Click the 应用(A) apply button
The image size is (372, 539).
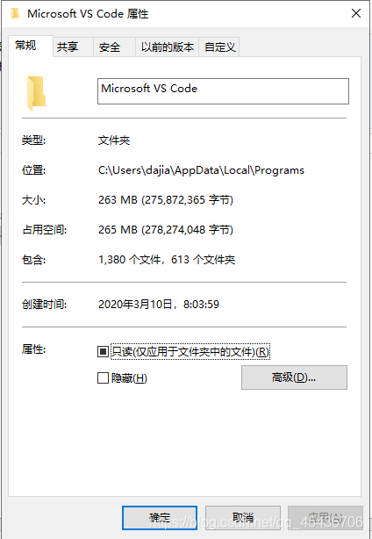(325, 518)
